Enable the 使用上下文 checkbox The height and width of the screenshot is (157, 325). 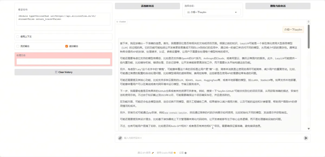(18, 37)
